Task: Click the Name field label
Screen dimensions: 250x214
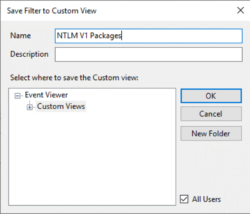Action: point(20,35)
